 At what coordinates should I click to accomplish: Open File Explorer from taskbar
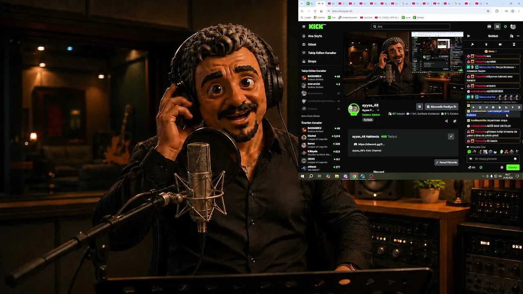point(337,176)
